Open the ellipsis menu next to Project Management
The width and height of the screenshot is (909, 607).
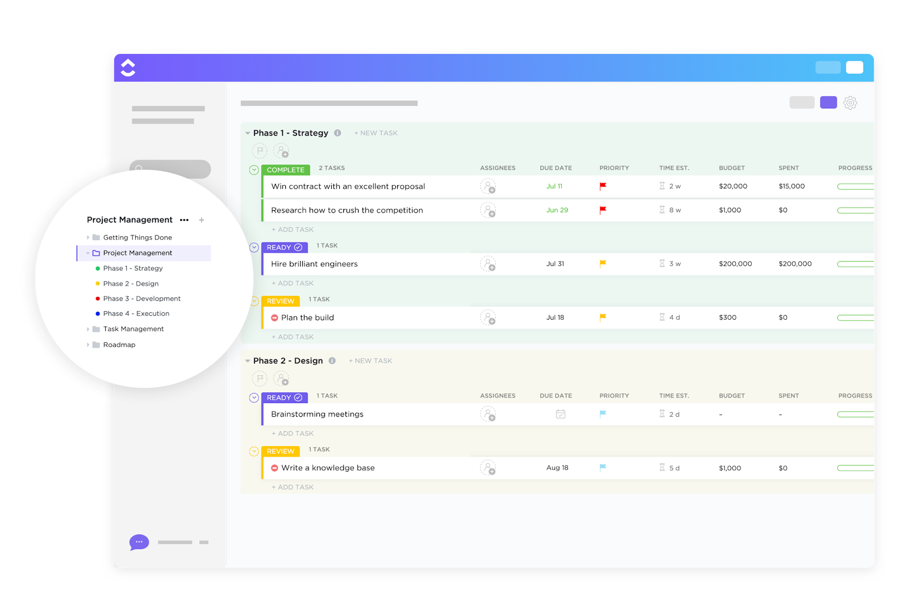(184, 220)
